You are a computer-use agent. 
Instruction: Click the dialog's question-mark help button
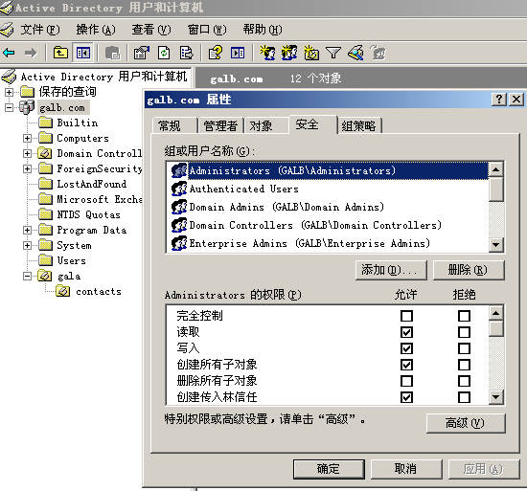coord(499,100)
